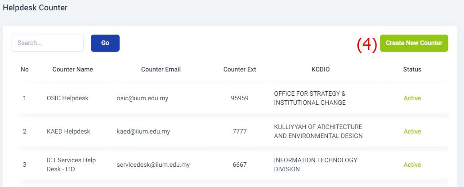The height and width of the screenshot is (187, 464).
Task: Click the osic@iium.edu.my email
Action: 143,98
